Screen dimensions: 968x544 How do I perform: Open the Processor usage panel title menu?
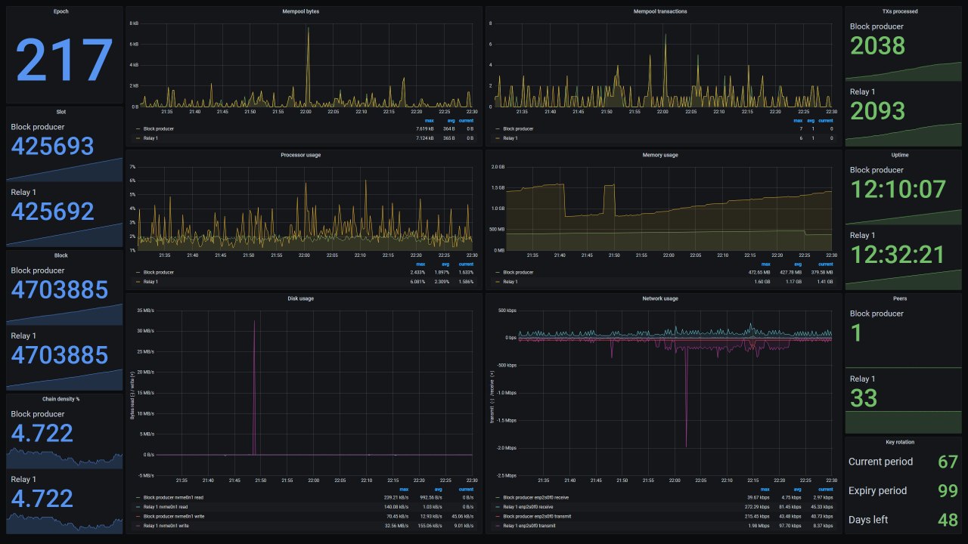pyautogui.click(x=302, y=155)
